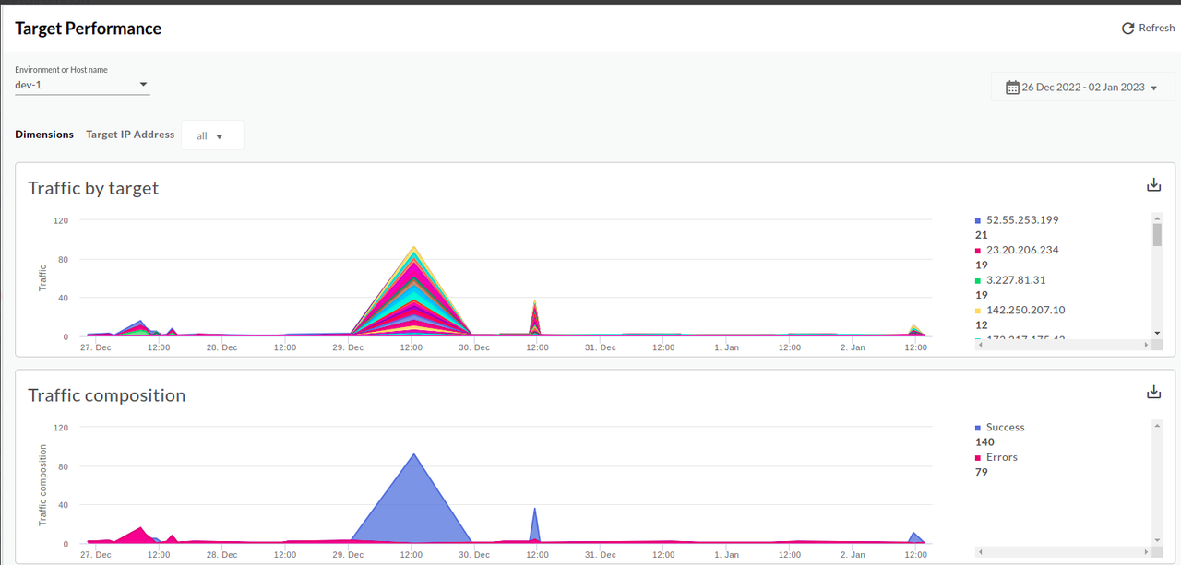Click the Target IP Address label
The image size is (1181, 565).
(x=130, y=135)
